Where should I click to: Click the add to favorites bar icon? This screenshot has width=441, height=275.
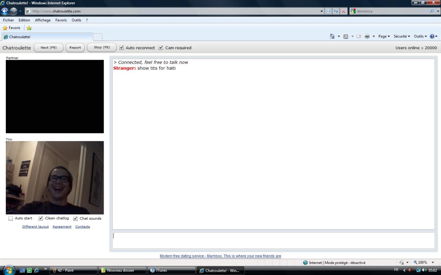coord(29,28)
